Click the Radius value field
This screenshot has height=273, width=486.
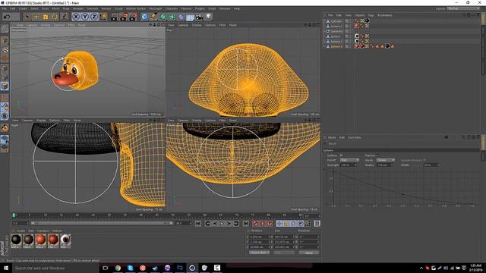click(x=385, y=165)
